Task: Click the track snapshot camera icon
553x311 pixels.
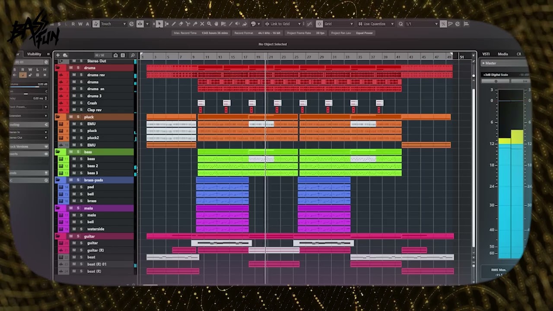Action: (x=115, y=55)
